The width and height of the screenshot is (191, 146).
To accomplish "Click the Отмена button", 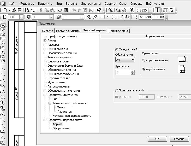I will [179, 139].
